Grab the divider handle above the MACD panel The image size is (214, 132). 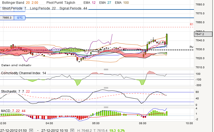pos(106,107)
